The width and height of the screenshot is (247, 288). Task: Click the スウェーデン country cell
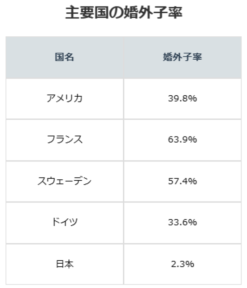[x=65, y=181]
